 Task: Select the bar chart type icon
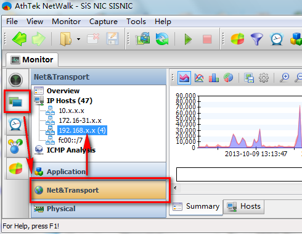tap(214, 78)
